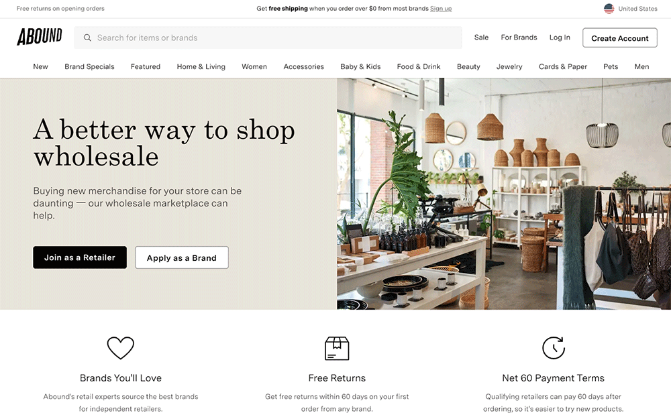Open the Log In link

point(560,38)
